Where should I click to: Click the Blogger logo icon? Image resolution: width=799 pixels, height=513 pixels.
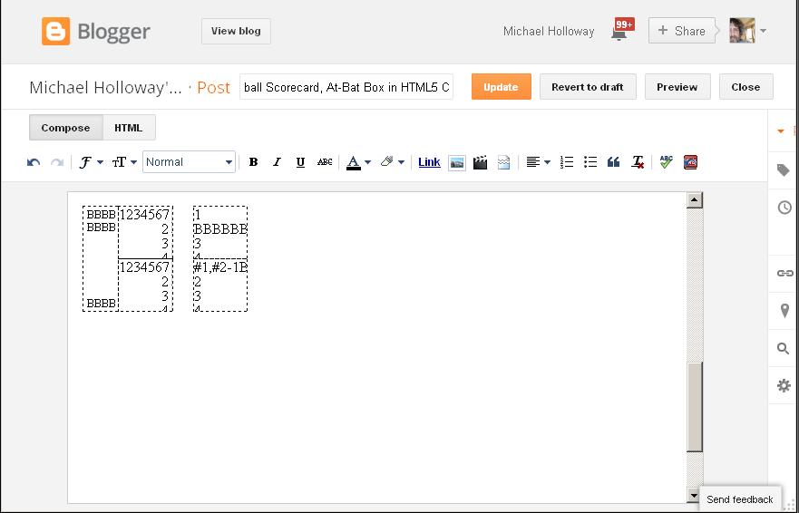pos(55,31)
